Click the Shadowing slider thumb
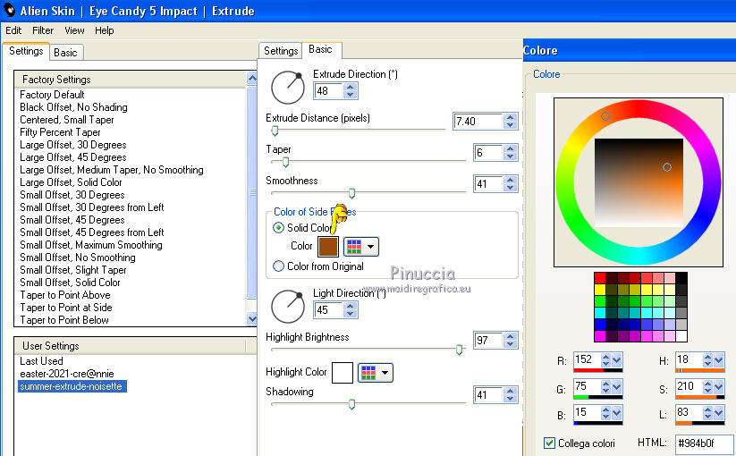736x456 pixels. (x=351, y=404)
